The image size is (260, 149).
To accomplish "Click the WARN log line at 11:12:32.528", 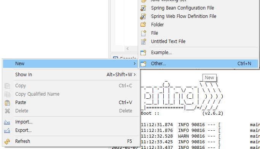I will coord(200,136).
